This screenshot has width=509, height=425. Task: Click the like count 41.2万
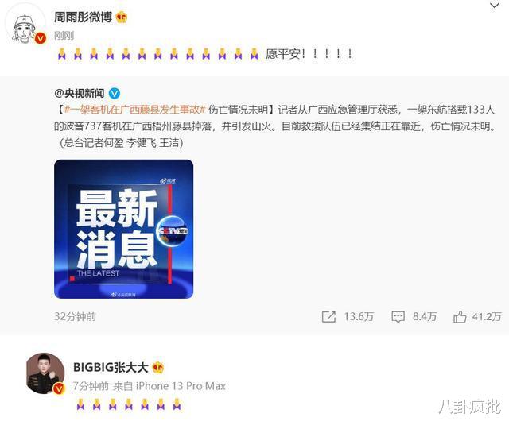[x=487, y=316]
